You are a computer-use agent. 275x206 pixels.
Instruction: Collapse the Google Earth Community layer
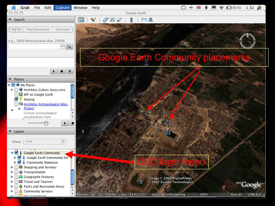pos(12,153)
